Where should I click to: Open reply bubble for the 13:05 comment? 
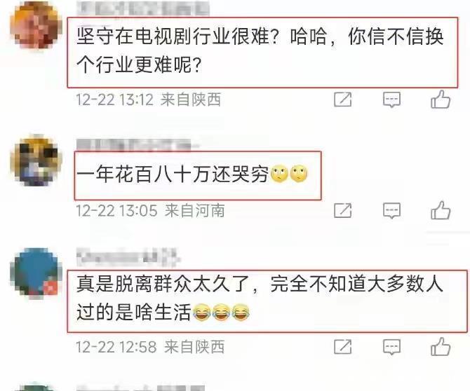click(x=391, y=211)
